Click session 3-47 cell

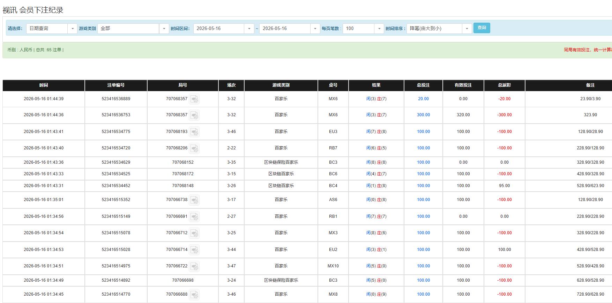[x=231, y=266]
